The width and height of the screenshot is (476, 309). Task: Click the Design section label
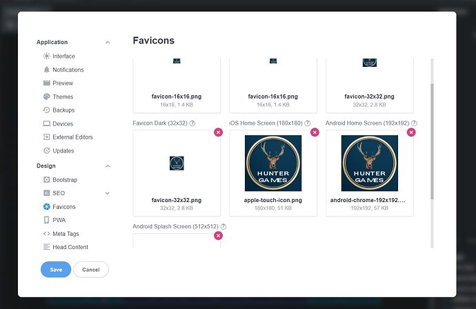tap(46, 166)
